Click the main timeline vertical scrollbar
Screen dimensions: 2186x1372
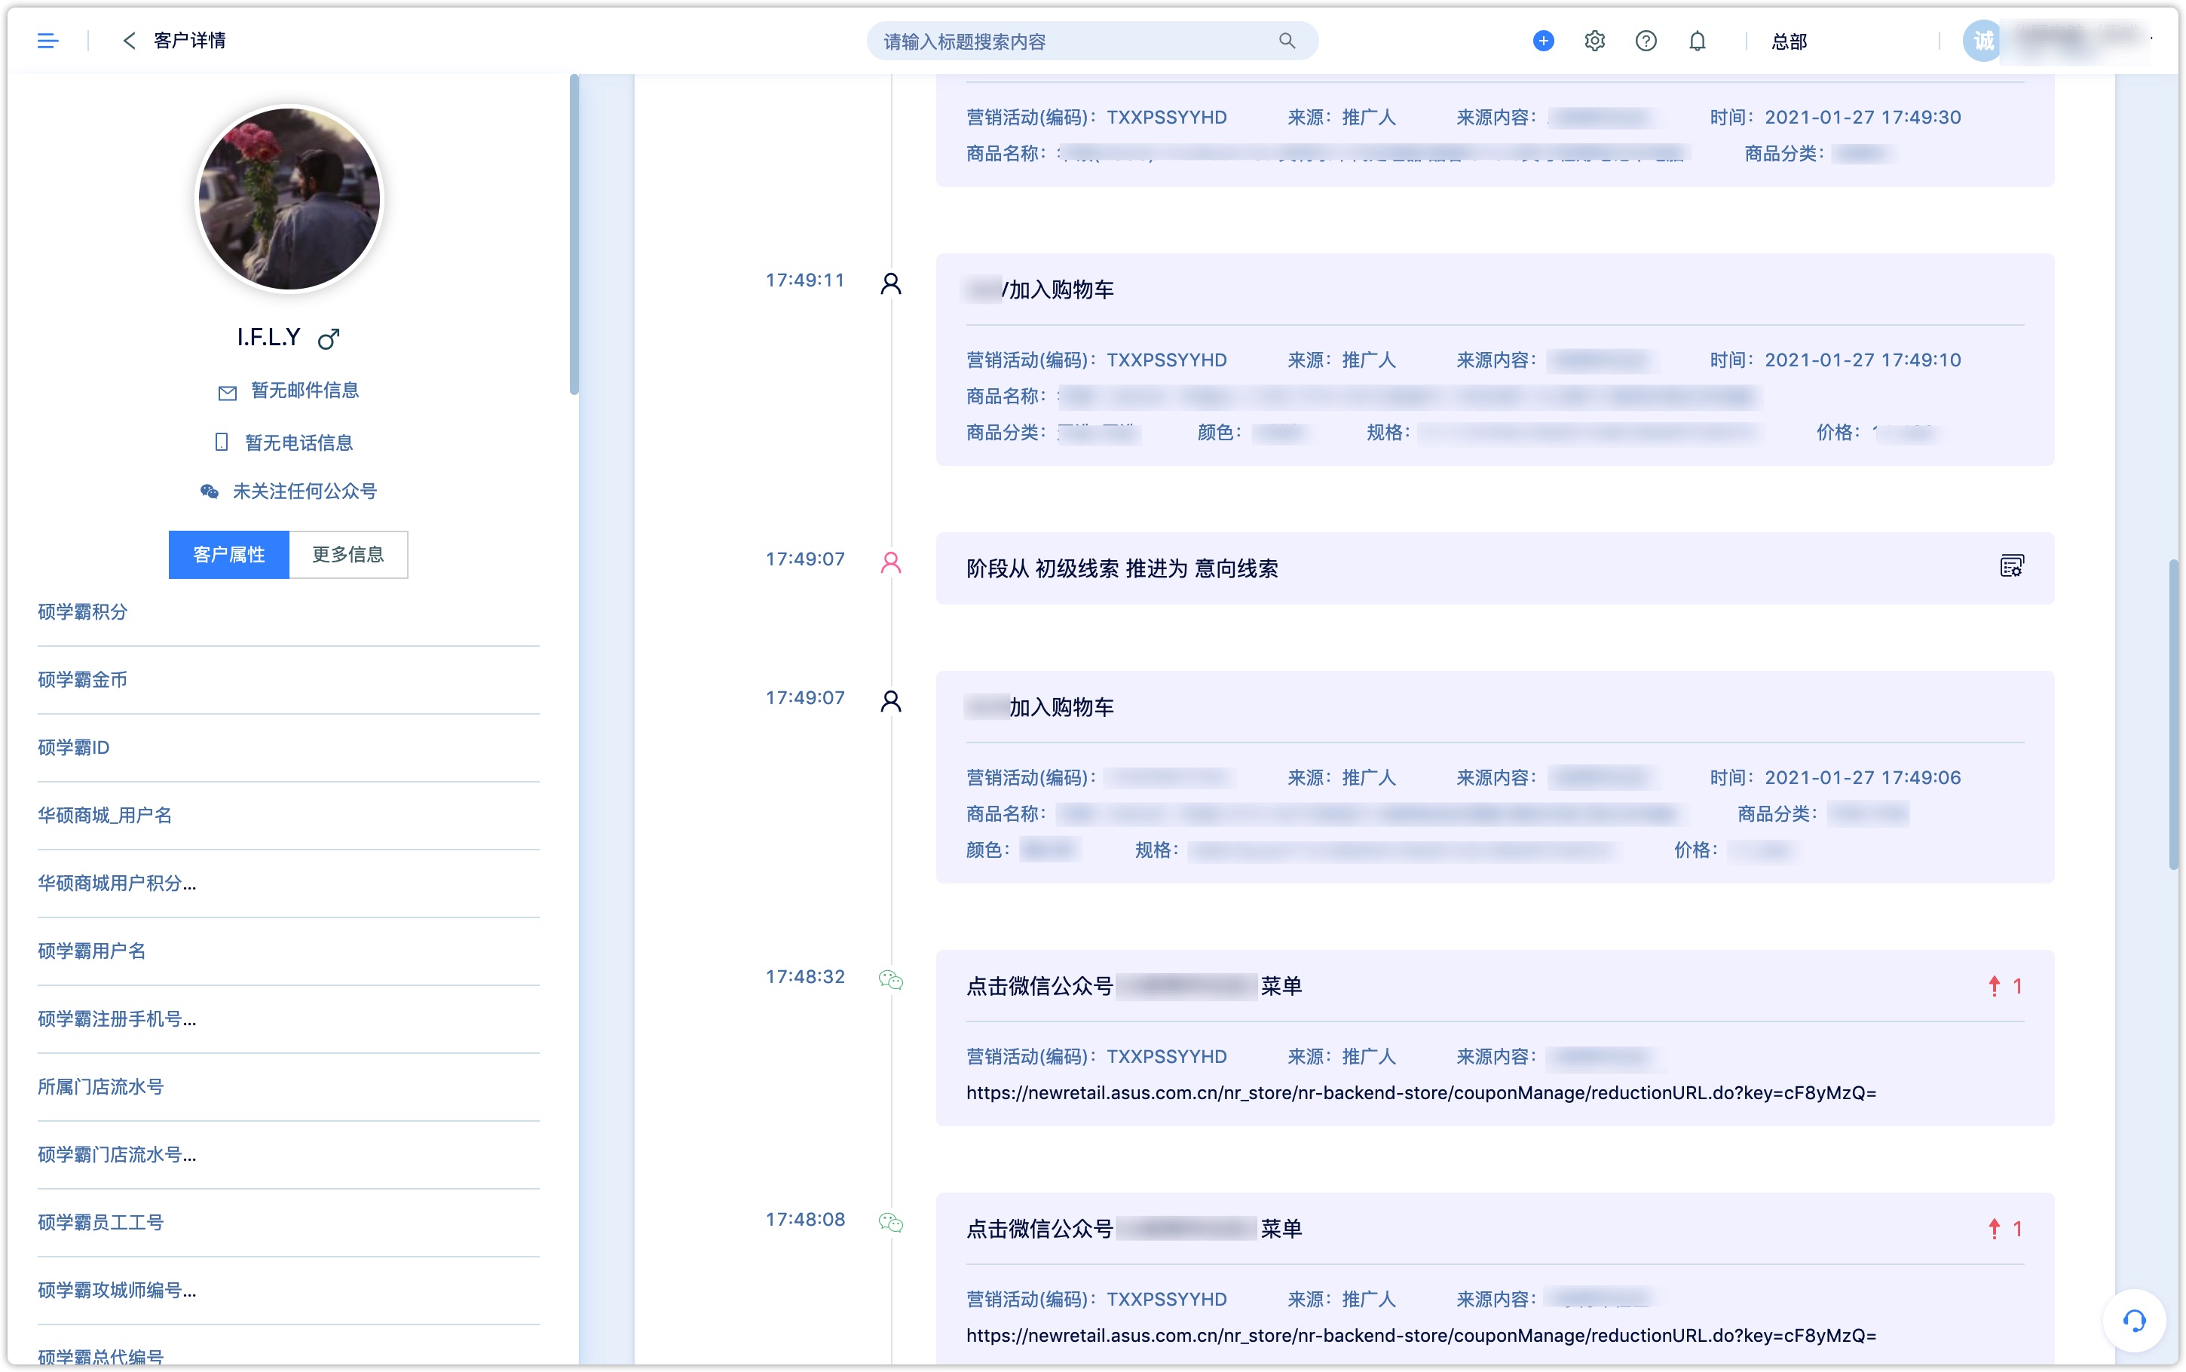click(2173, 715)
